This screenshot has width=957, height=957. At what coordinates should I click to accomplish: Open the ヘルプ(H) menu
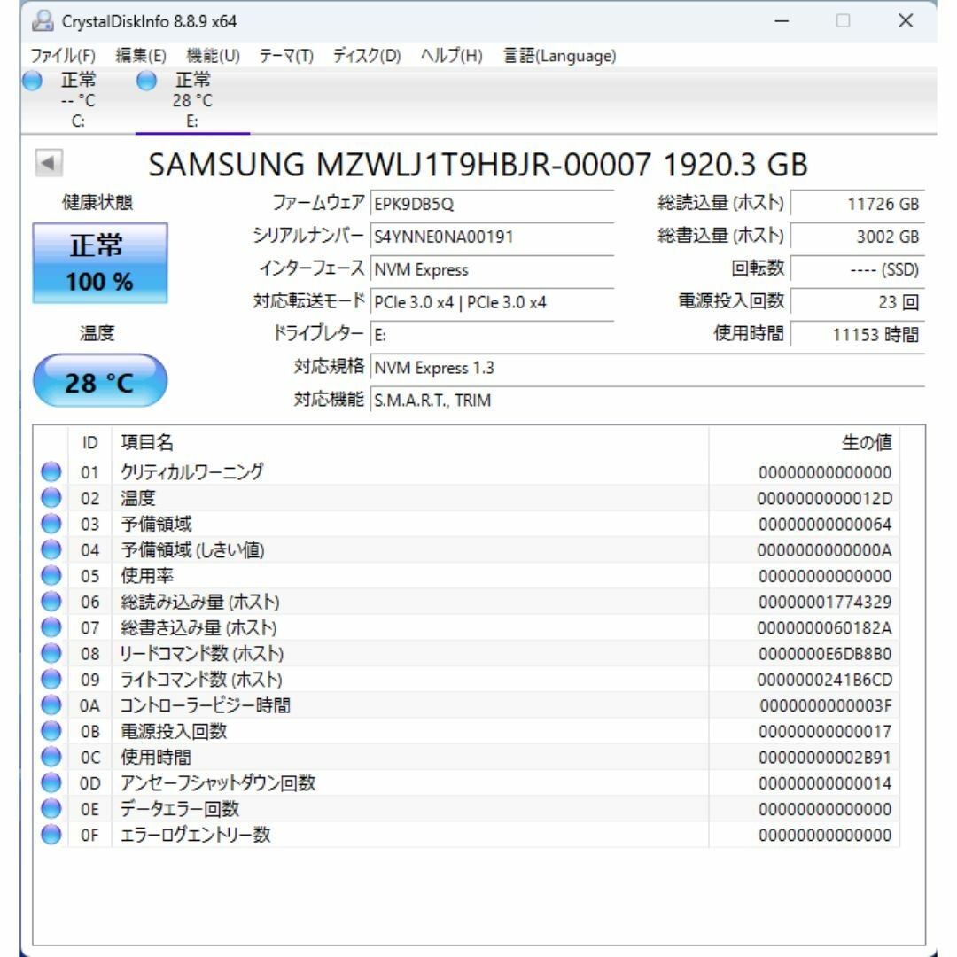[452, 56]
